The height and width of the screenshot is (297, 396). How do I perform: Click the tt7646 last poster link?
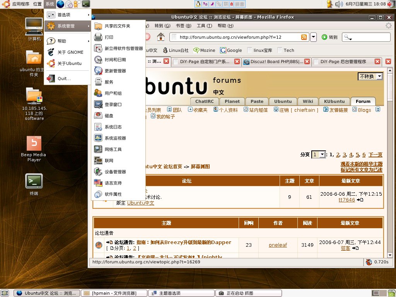tap(346, 200)
